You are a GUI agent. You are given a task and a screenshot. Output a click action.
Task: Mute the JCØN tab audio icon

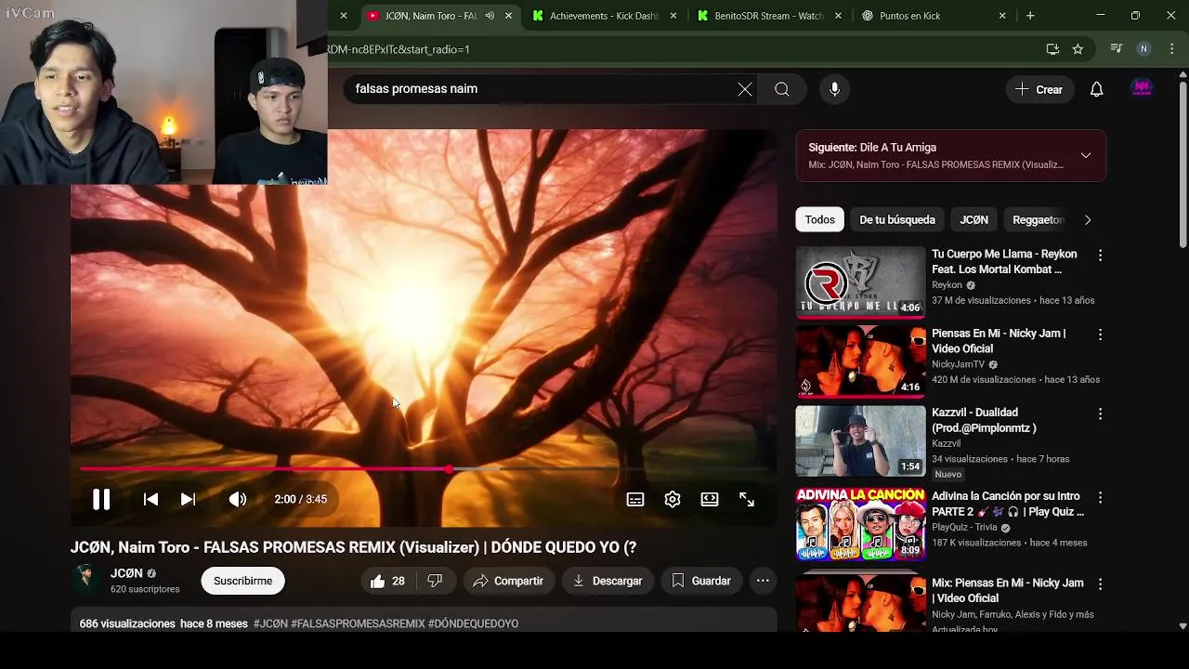click(490, 16)
